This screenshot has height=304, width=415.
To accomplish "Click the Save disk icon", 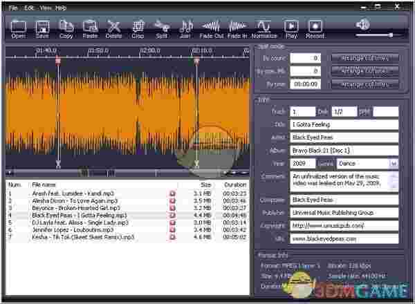I will pos(41,26).
